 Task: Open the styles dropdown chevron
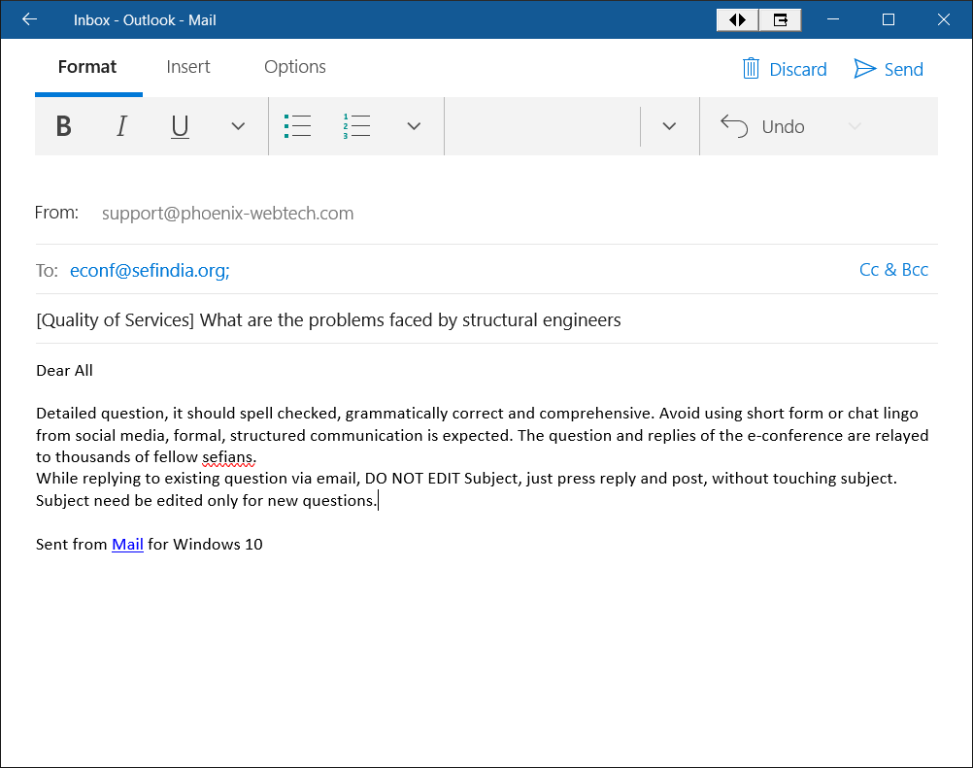tap(669, 126)
